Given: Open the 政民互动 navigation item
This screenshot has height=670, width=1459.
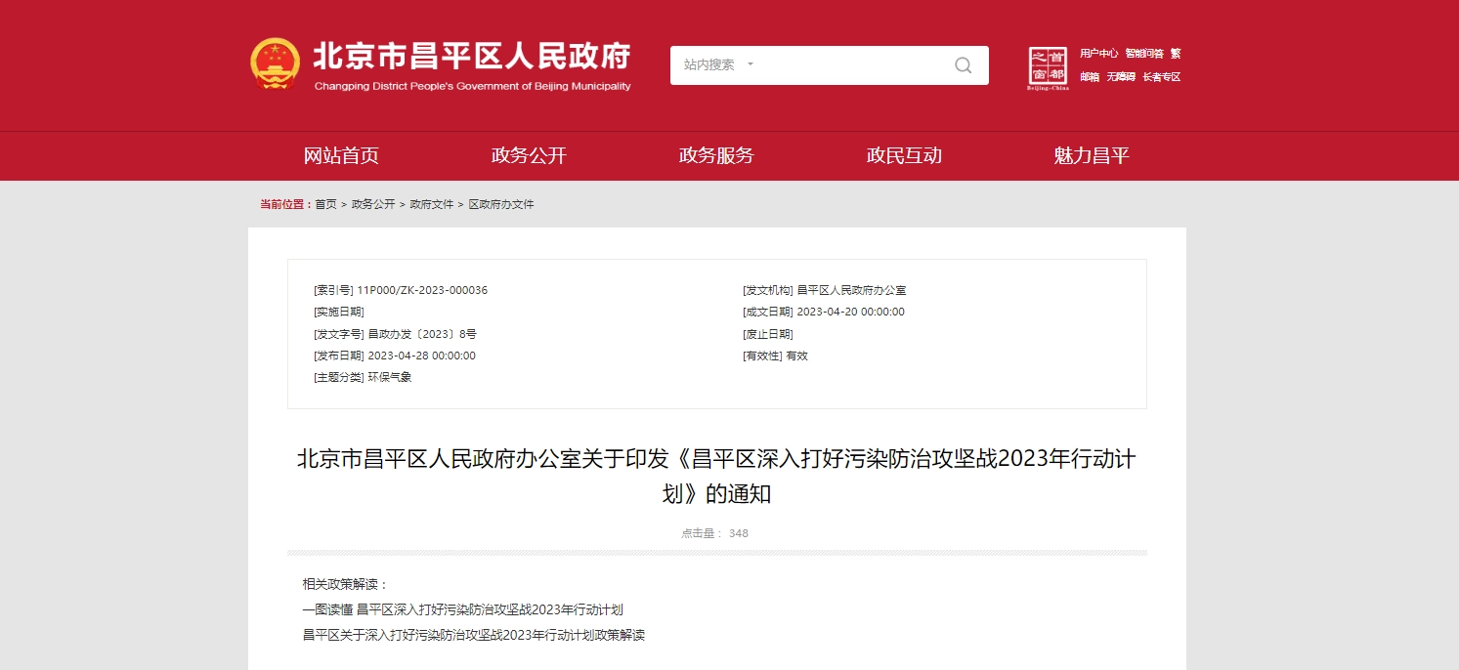Looking at the screenshot, I should click(x=904, y=155).
